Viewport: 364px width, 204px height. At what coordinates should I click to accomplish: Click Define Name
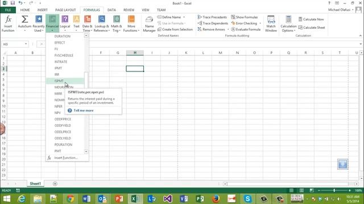(169, 17)
